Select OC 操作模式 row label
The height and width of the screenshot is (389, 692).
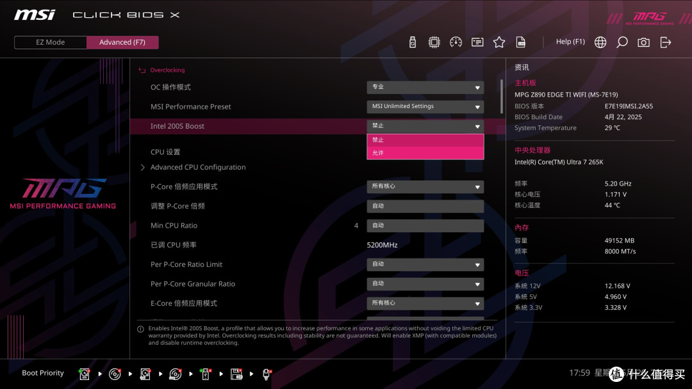(x=170, y=87)
